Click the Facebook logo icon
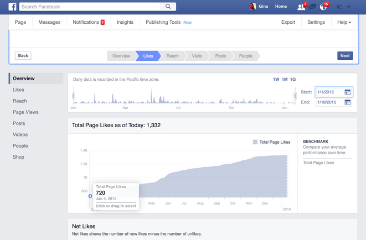 point(12,7)
